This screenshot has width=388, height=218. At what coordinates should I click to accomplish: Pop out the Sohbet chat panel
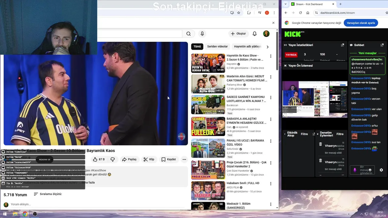click(x=382, y=45)
